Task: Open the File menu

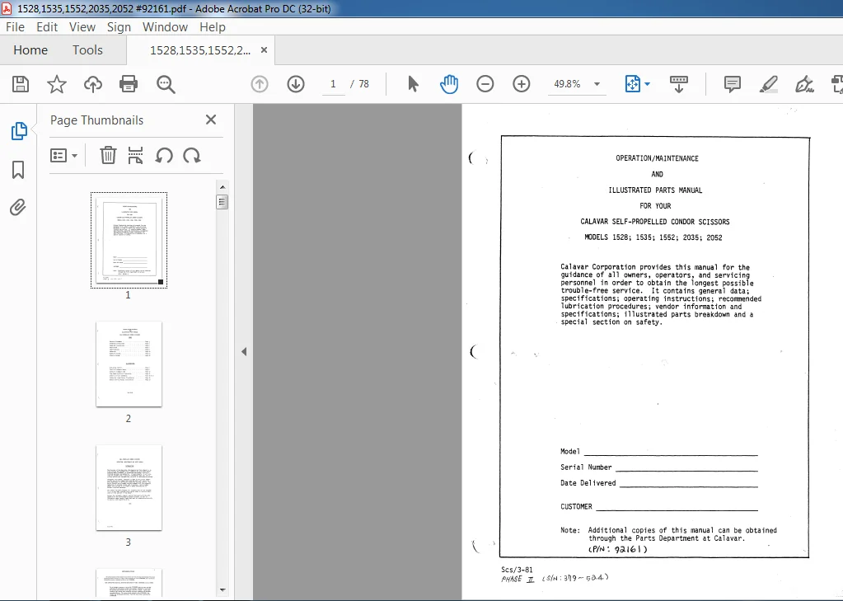Action: 15,27
